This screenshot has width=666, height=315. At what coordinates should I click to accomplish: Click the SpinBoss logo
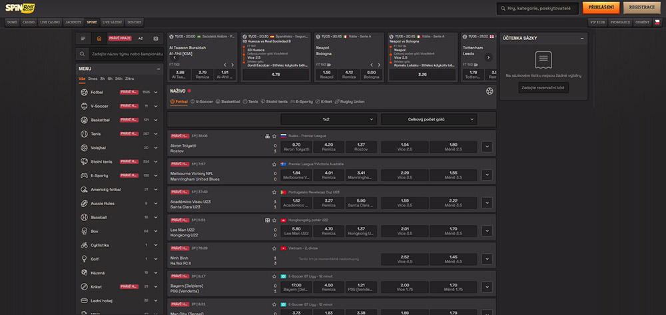20,7
